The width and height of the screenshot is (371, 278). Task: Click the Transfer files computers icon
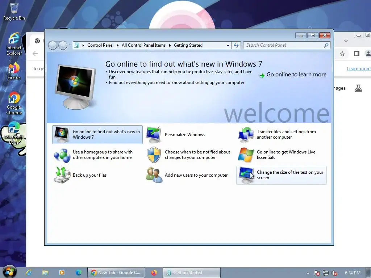tap(246, 135)
